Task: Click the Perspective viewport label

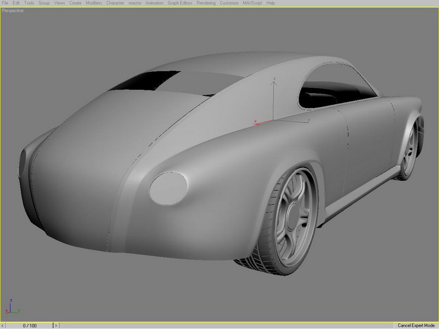Action: pyautogui.click(x=13, y=10)
